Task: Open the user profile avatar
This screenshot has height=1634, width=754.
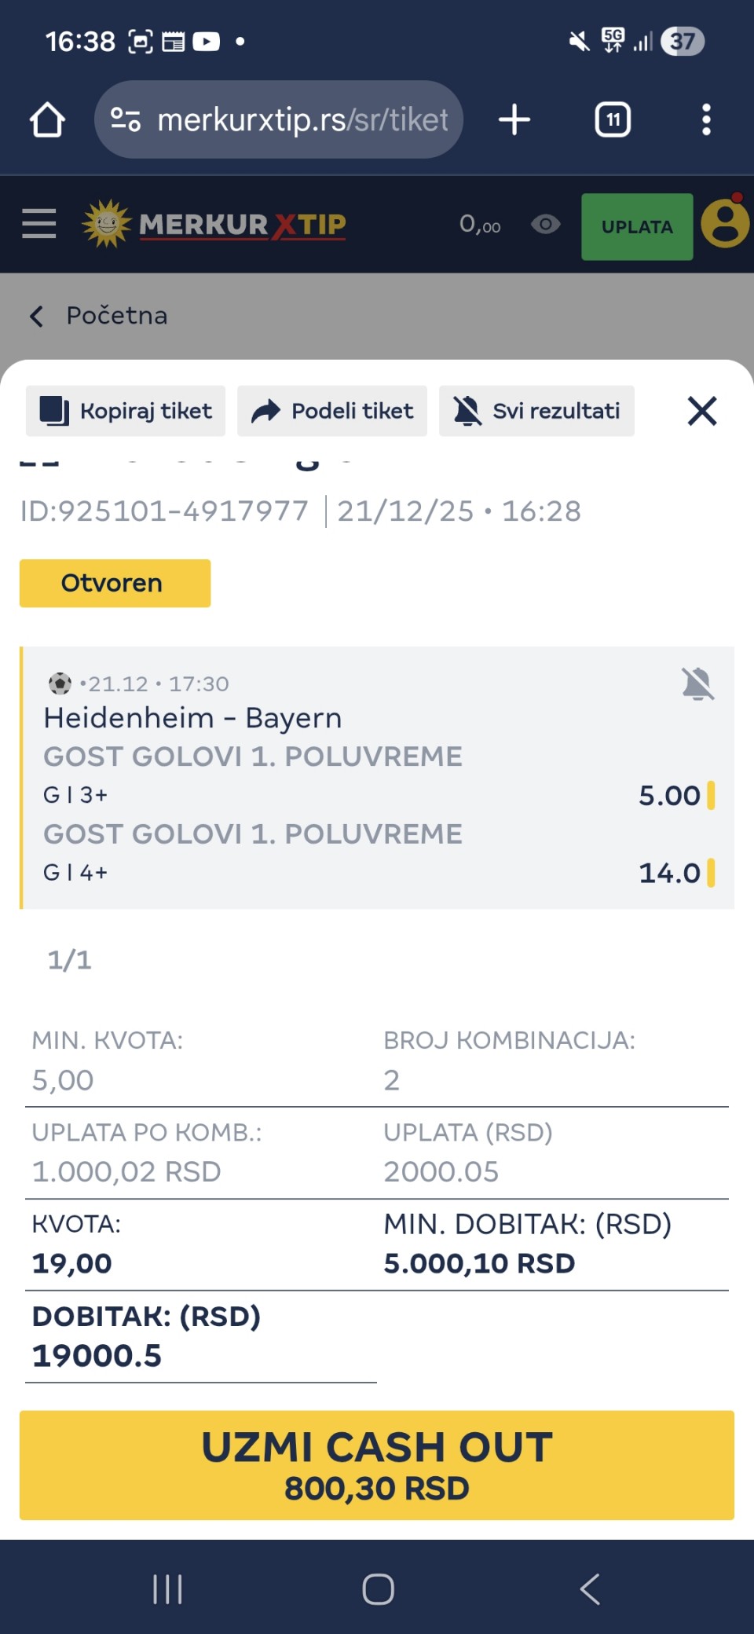Action: (724, 225)
